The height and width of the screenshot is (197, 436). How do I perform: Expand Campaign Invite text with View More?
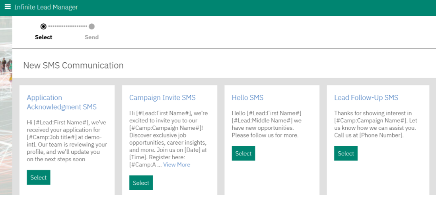177,165
